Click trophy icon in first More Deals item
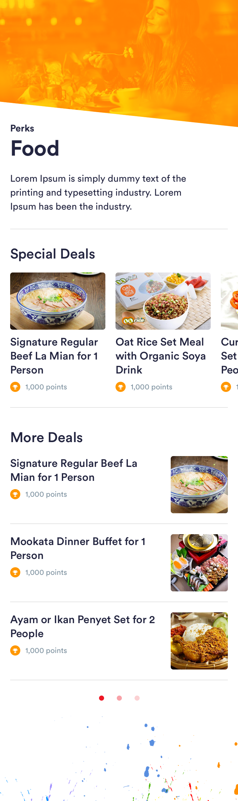 (15, 494)
